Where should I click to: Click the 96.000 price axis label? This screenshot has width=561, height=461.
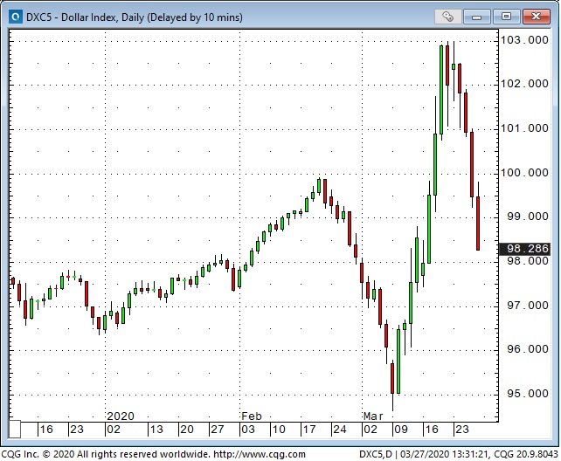(x=528, y=349)
